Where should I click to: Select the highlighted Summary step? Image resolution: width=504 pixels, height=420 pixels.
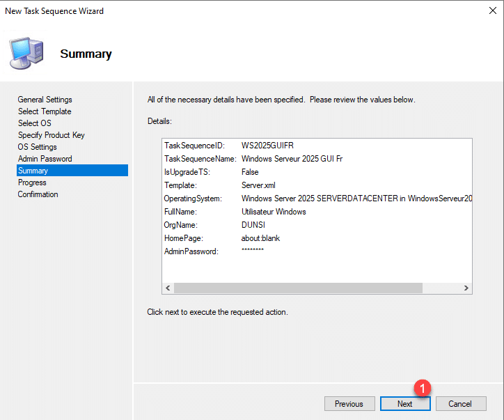click(x=33, y=171)
